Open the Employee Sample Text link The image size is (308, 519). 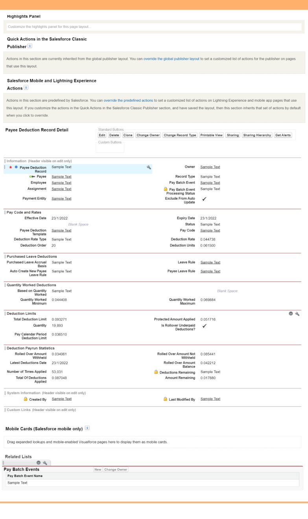[61, 183]
